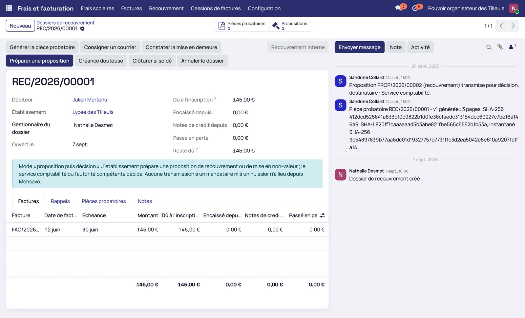Switch to the Rappels tab
The image size is (525, 318).
(x=60, y=201)
